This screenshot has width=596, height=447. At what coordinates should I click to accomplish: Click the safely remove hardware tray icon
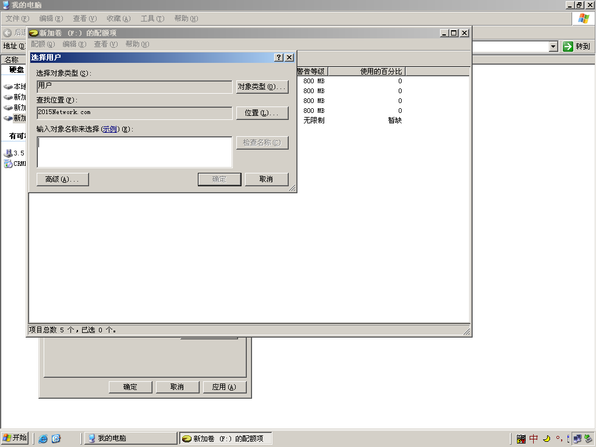tap(588, 439)
